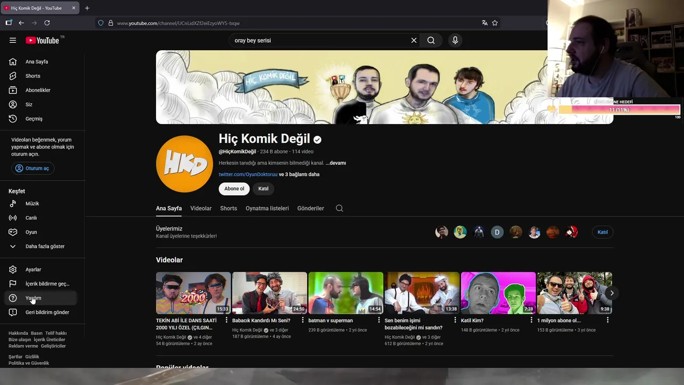Open options for Katil Kim? video
This screenshot has width=684, height=385.
[531, 320]
